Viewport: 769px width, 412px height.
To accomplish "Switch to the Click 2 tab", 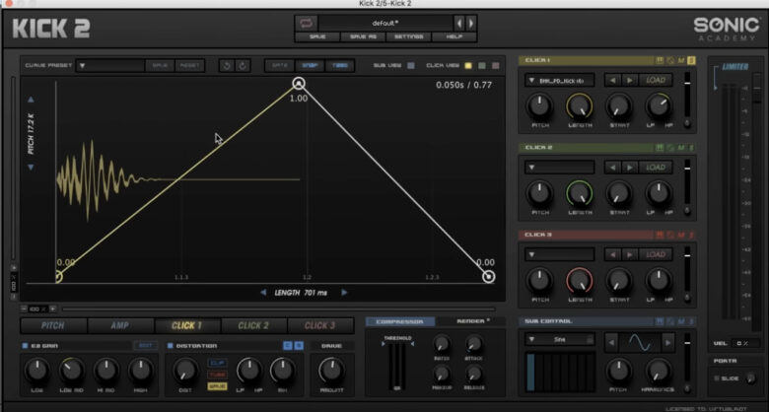I will coord(253,325).
